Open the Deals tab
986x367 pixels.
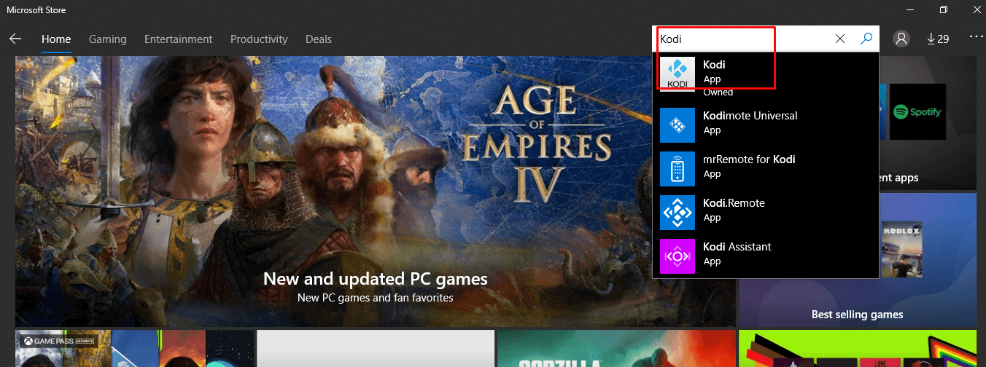(319, 39)
